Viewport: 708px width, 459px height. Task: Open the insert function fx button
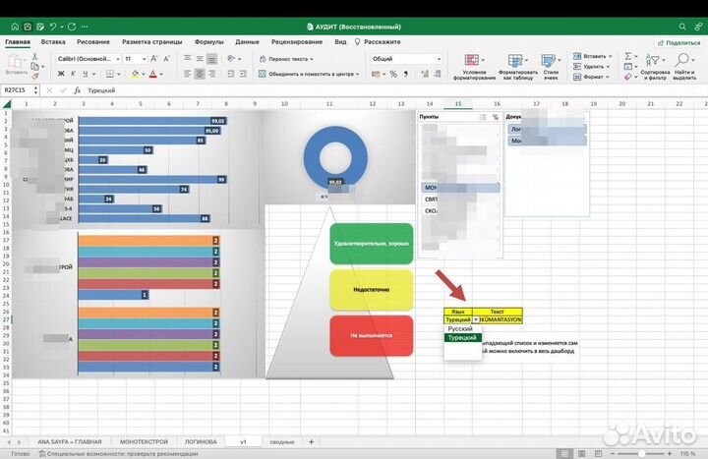pyautogui.click(x=78, y=90)
